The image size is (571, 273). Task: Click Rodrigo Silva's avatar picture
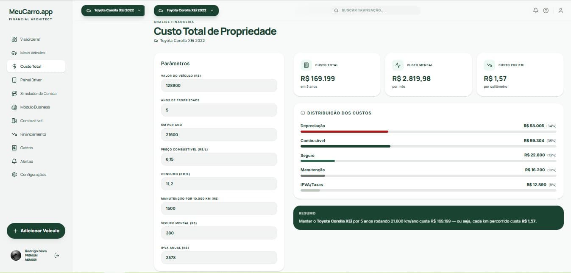click(16, 255)
